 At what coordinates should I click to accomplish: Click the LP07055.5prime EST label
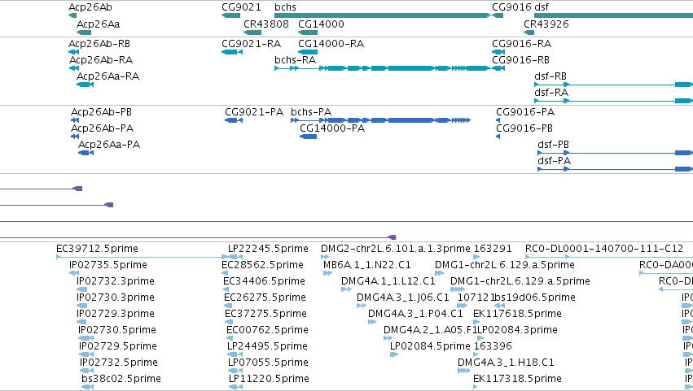[268, 363]
